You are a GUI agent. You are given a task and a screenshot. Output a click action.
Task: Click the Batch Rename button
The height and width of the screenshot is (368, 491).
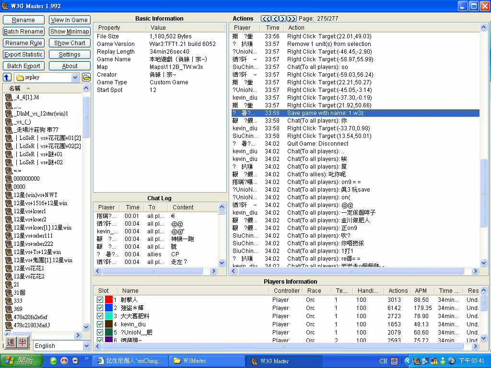23,32
